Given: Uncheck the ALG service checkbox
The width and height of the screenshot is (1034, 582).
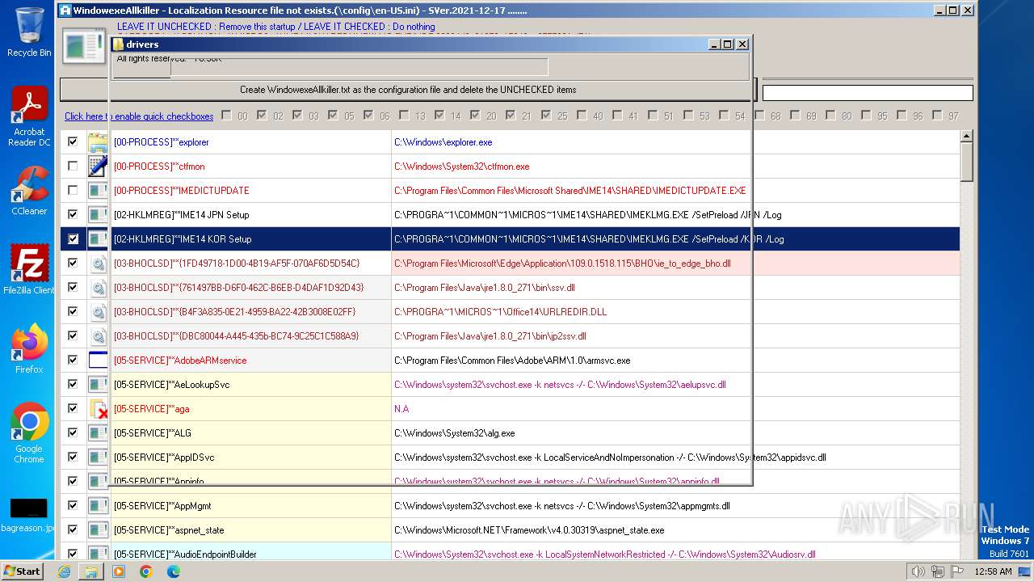Looking at the screenshot, I should pos(73,432).
